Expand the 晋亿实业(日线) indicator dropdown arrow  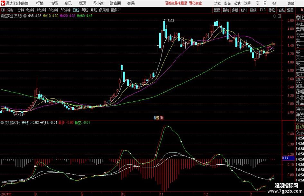click(25, 16)
